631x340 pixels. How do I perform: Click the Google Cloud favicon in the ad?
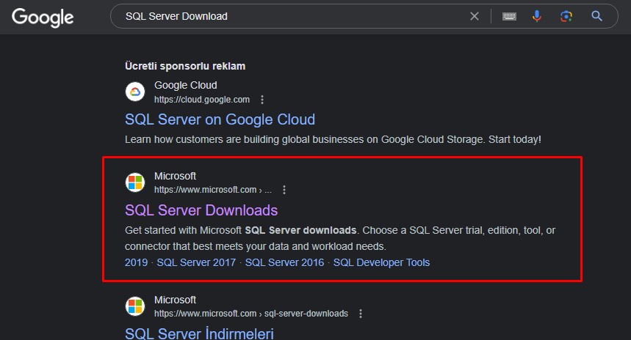coord(135,92)
